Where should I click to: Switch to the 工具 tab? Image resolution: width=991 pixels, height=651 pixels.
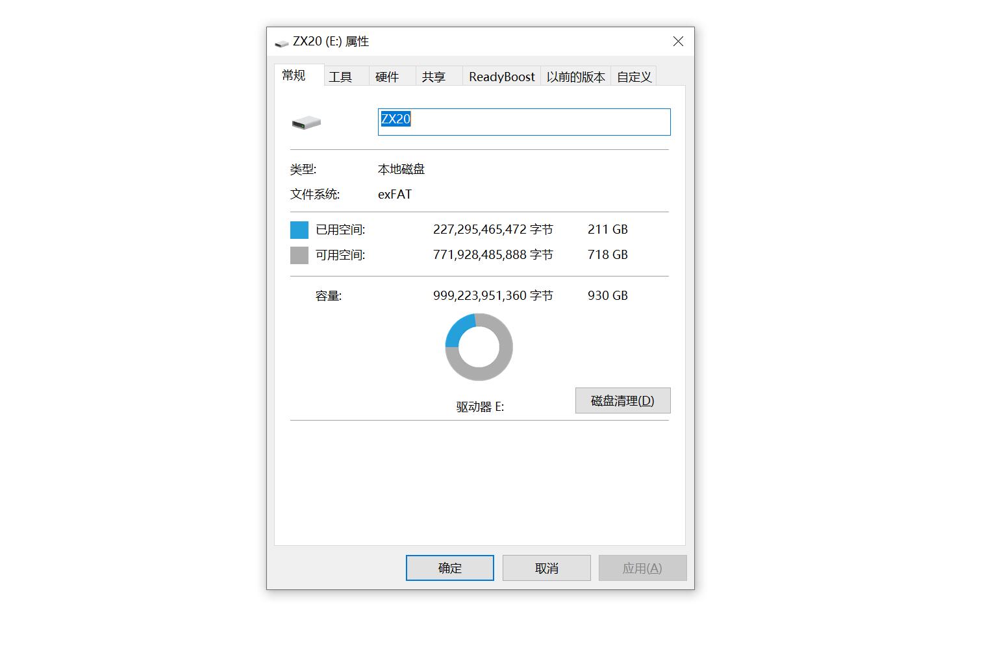tap(340, 76)
